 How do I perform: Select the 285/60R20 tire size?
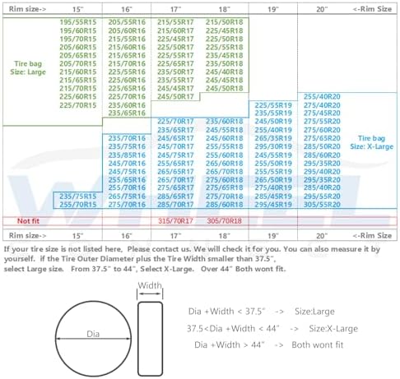pos(322,155)
